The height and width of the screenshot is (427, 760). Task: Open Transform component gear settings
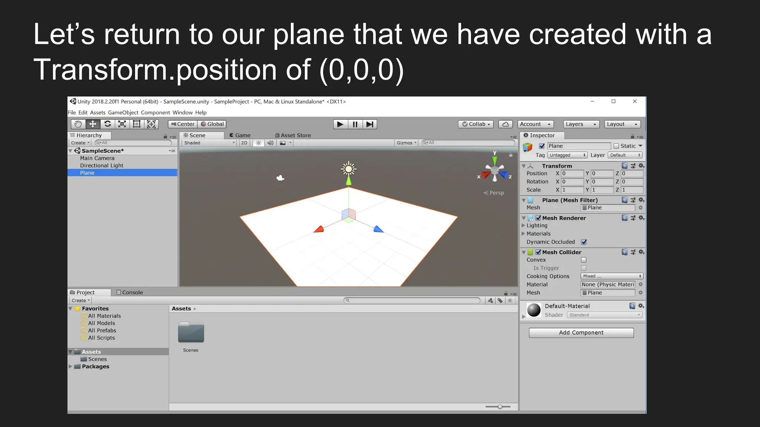click(x=641, y=166)
